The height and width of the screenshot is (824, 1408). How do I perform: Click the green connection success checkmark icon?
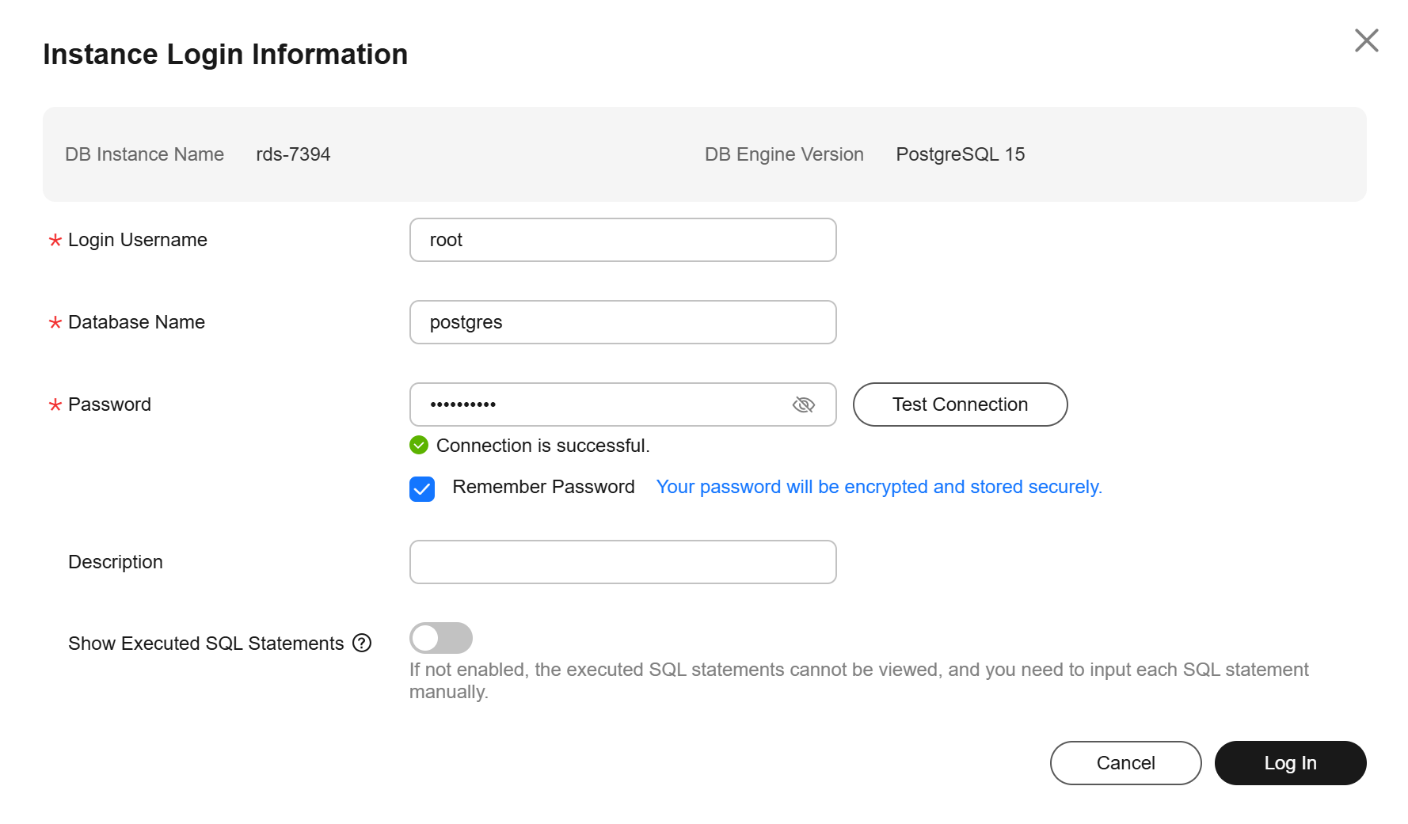pos(419,445)
